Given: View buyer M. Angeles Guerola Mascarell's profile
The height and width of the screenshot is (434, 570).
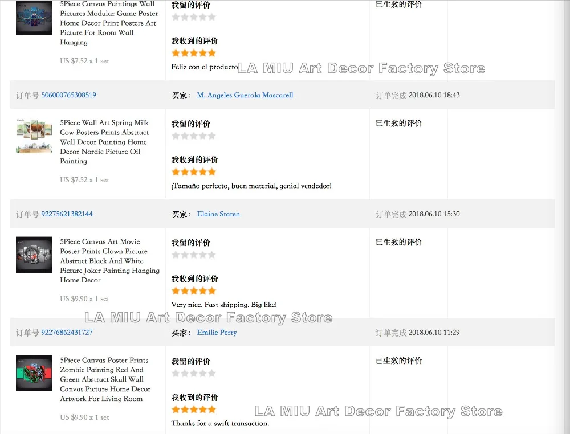Looking at the screenshot, I should click(245, 95).
